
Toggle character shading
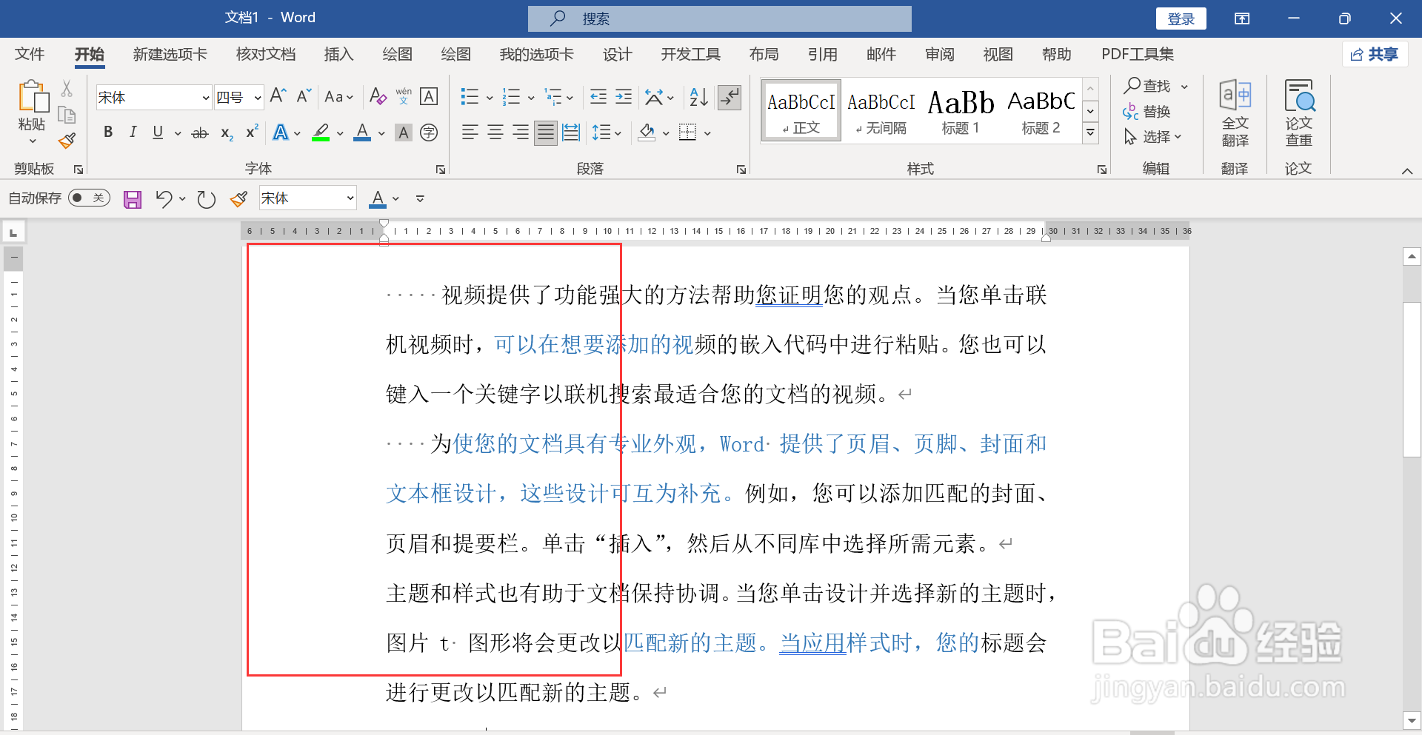pyautogui.click(x=404, y=132)
